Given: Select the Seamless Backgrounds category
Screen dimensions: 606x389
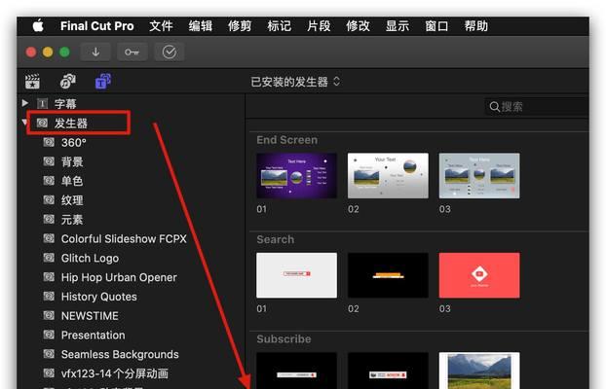Looking at the screenshot, I should tap(131, 354).
